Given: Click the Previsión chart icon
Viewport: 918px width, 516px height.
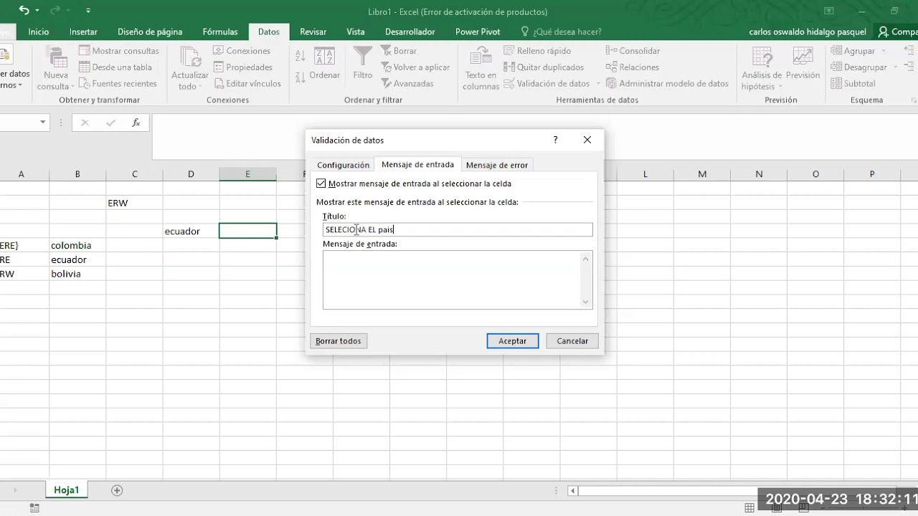Looking at the screenshot, I should (803, 57).
